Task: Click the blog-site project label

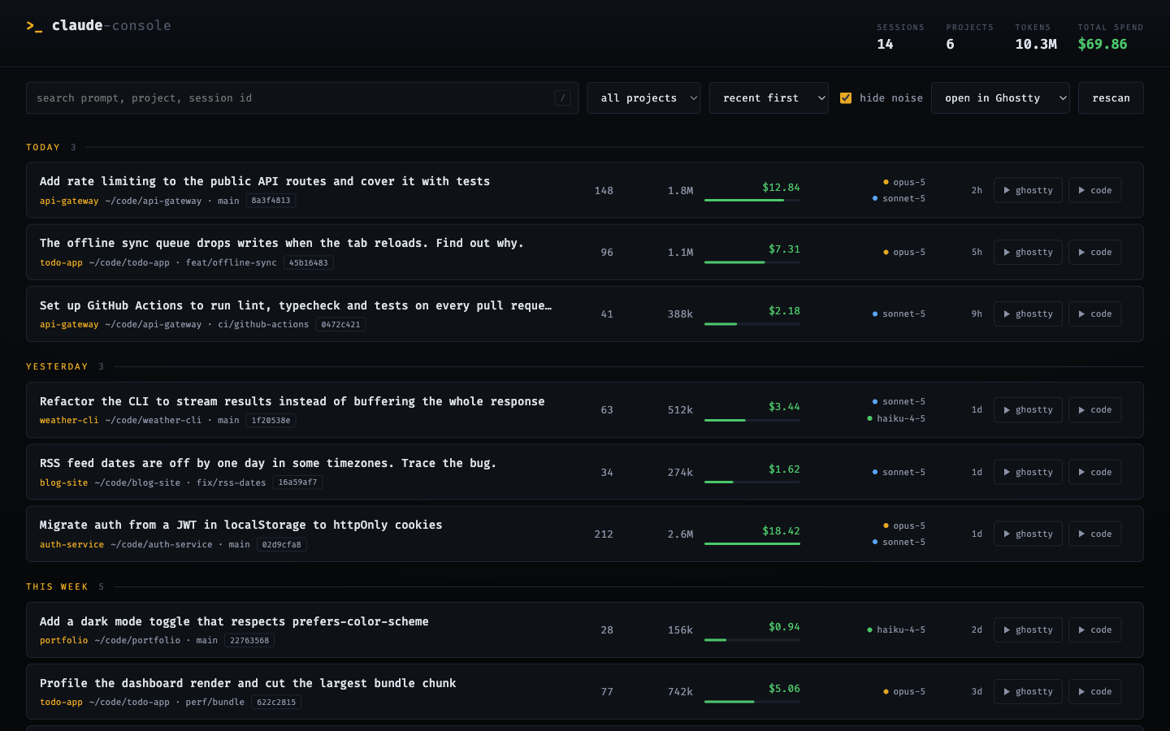Action: [x=63, y=482]
